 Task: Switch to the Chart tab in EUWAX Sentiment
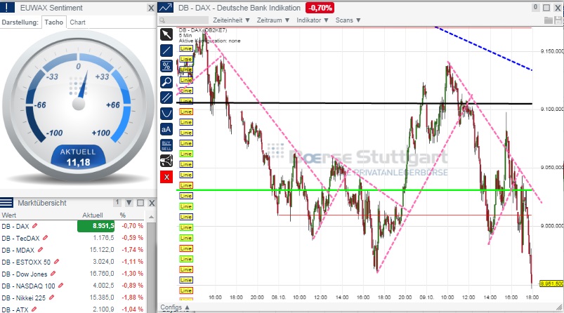[78, 22]
